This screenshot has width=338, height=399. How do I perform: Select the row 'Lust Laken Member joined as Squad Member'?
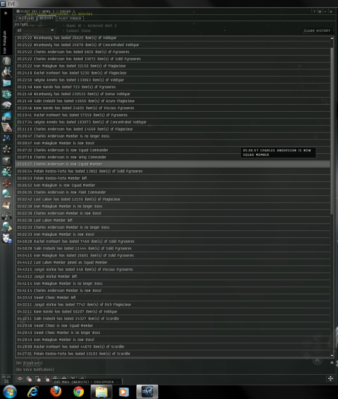[x=172, y=263]
